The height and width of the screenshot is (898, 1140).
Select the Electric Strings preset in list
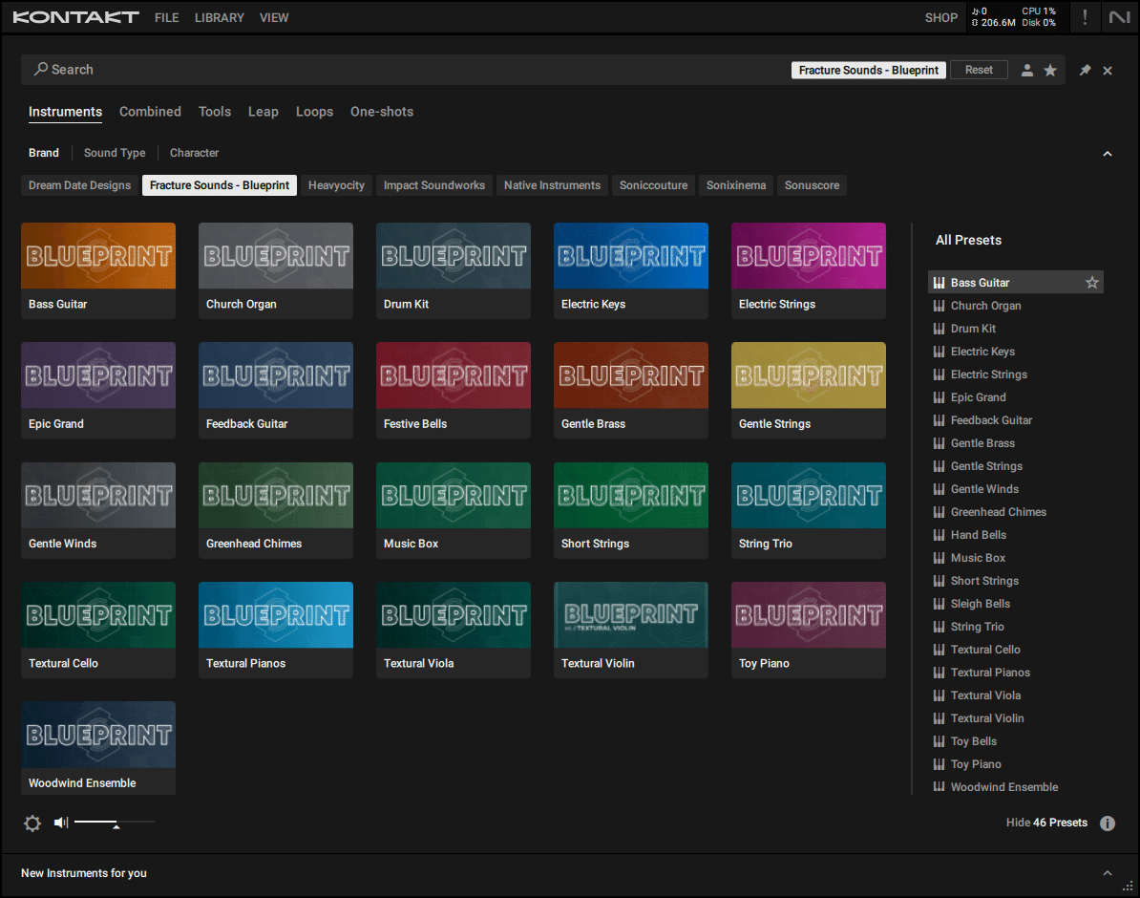click(1015, 374)
